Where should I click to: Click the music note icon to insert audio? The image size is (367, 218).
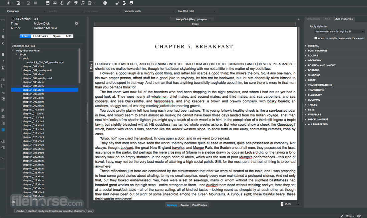pos(83,3)
